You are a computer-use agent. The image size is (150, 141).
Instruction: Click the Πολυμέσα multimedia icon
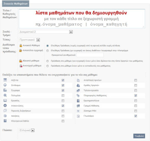[5, 95]
